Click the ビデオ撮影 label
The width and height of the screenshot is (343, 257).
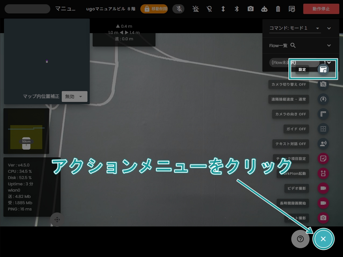[297, 188]
